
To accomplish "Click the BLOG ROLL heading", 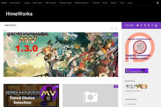I will [130, 81].
